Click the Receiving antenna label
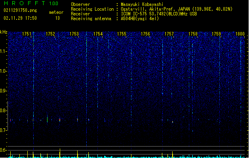This screenshot has height=158, width=249. pyautogui.click(x=91, y=19)
